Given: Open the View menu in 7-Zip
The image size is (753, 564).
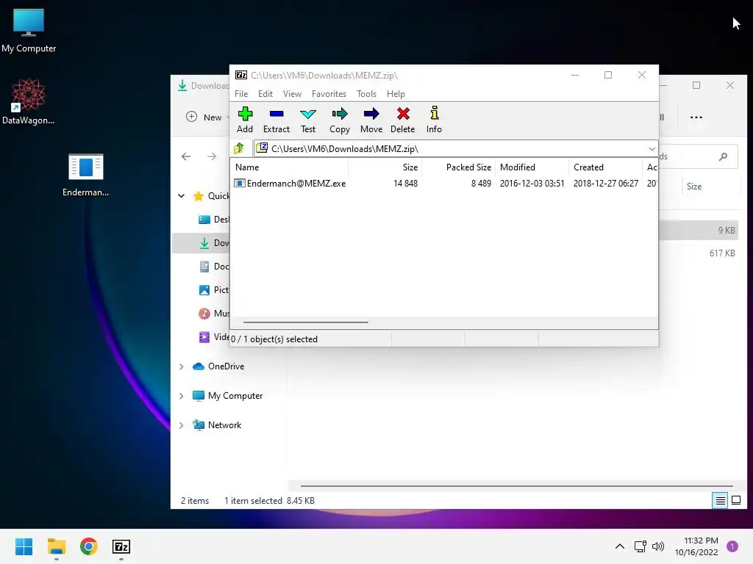Looking at the screenshot, I should point(292,94).
